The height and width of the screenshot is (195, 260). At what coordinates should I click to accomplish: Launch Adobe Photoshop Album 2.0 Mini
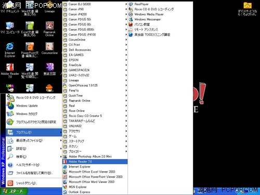[95, 157]
